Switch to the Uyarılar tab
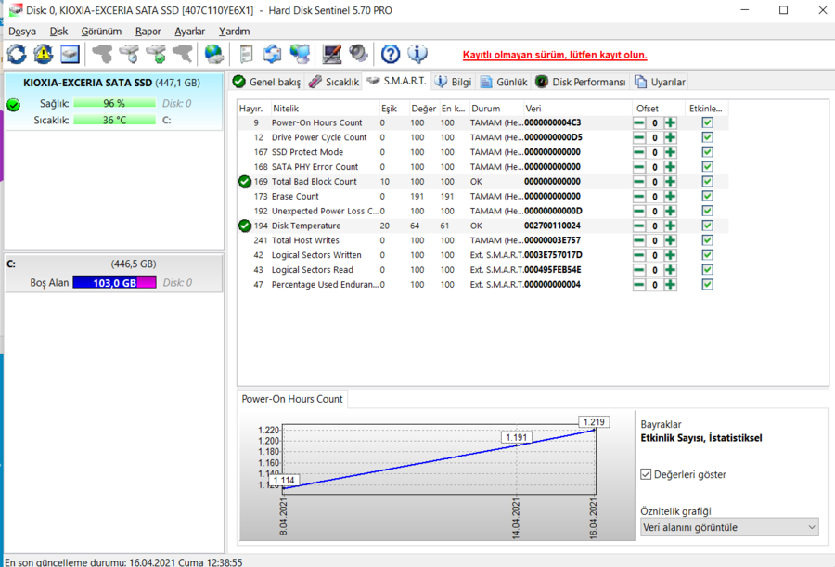This screenshot has height=567, width=835. click(x=660, y=82)
